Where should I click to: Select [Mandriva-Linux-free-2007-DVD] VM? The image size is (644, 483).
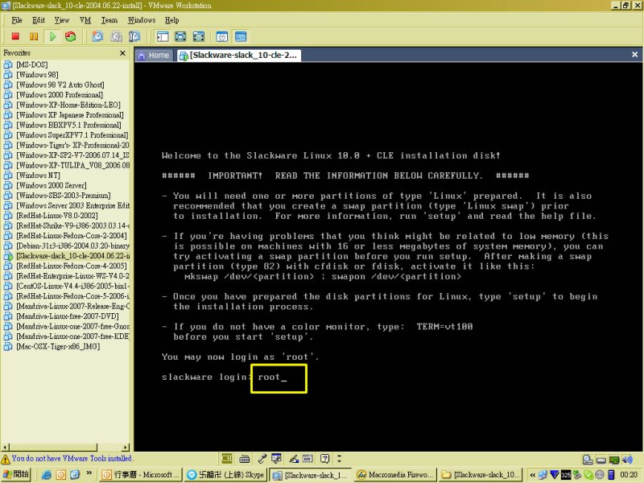click(68, 316)
